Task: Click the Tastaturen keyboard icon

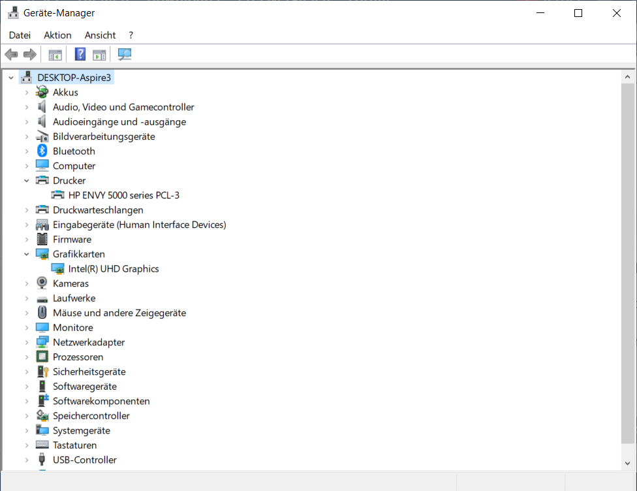Action: pyautogui.click(x=42, y=445)
